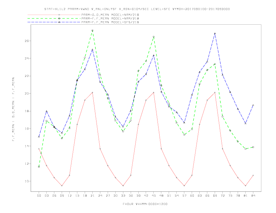Click x-axis tick label 45
Viewport: 276px width, 213px height.
tap(154, 196)
